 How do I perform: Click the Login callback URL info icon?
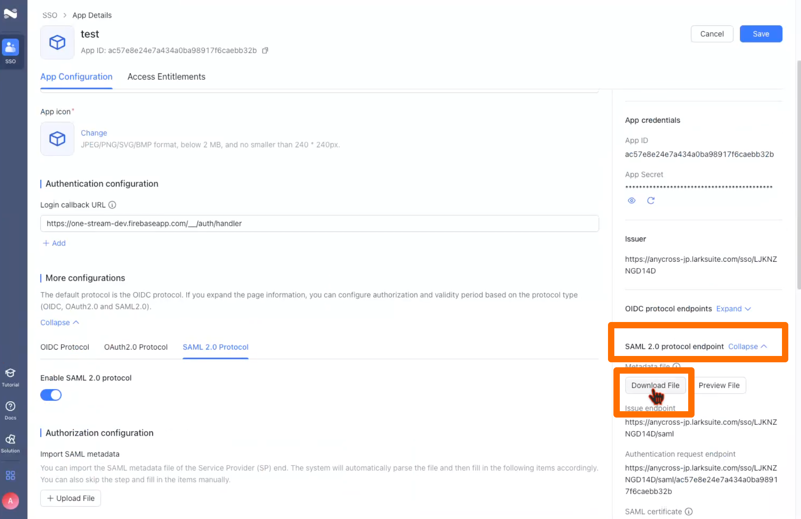pyautogui.click(x=112, y=205)
